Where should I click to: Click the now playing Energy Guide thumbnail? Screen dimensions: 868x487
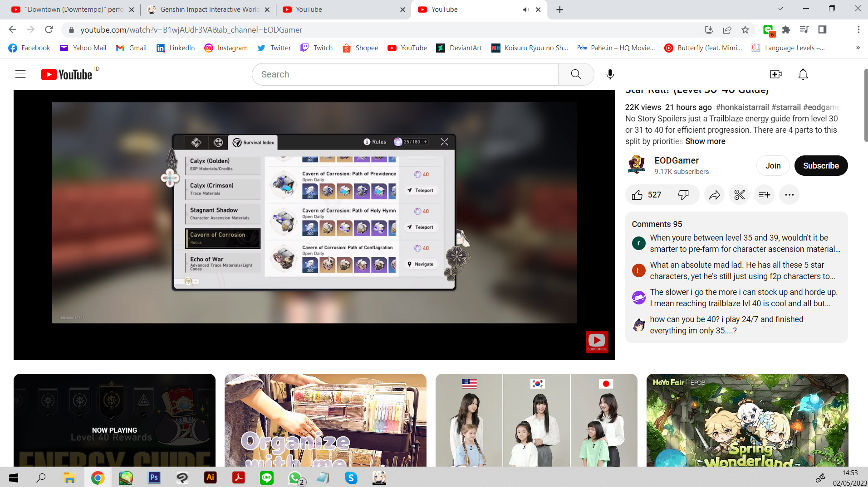click(x=114, y=420)
